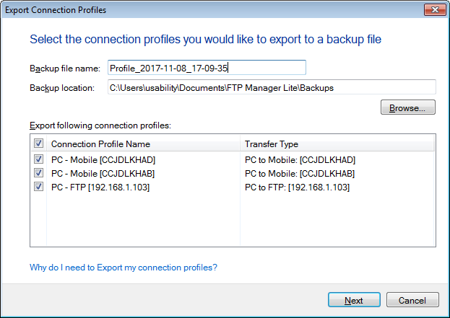Viewport: 450px width, 318px height.
Task: Select the PC - Mobile [CCJDLKHAD] profile name
Action: 103,159
